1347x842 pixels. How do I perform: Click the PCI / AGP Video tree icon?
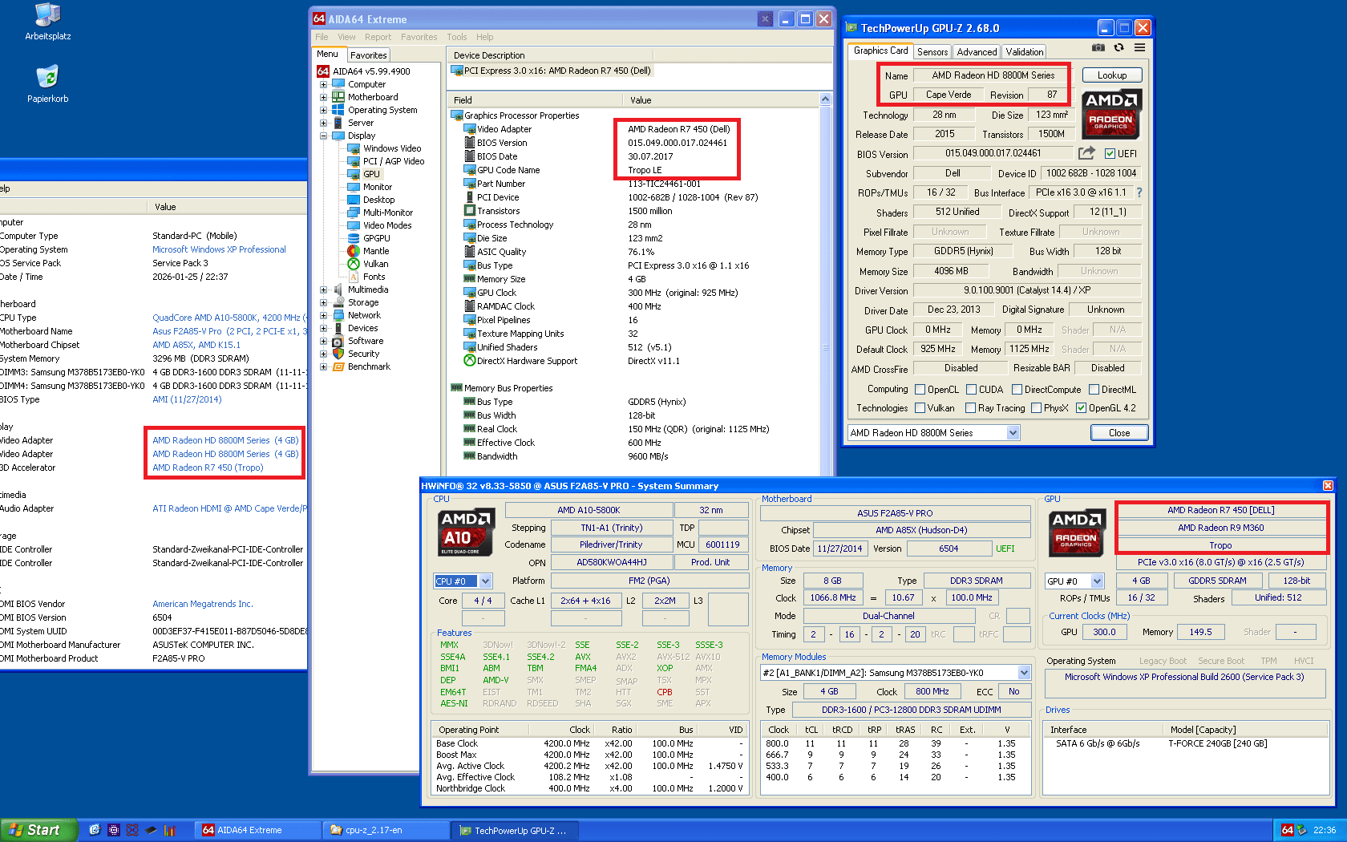[354, 161]
